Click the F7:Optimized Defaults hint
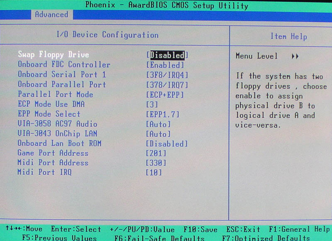Image resolution: width=332 pixels, height=241 pixels. 266,238
